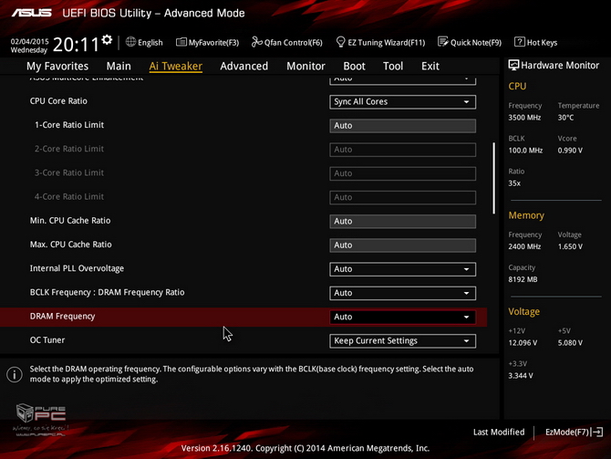Click memory frequency 2400 MHz value

point(524,246)
